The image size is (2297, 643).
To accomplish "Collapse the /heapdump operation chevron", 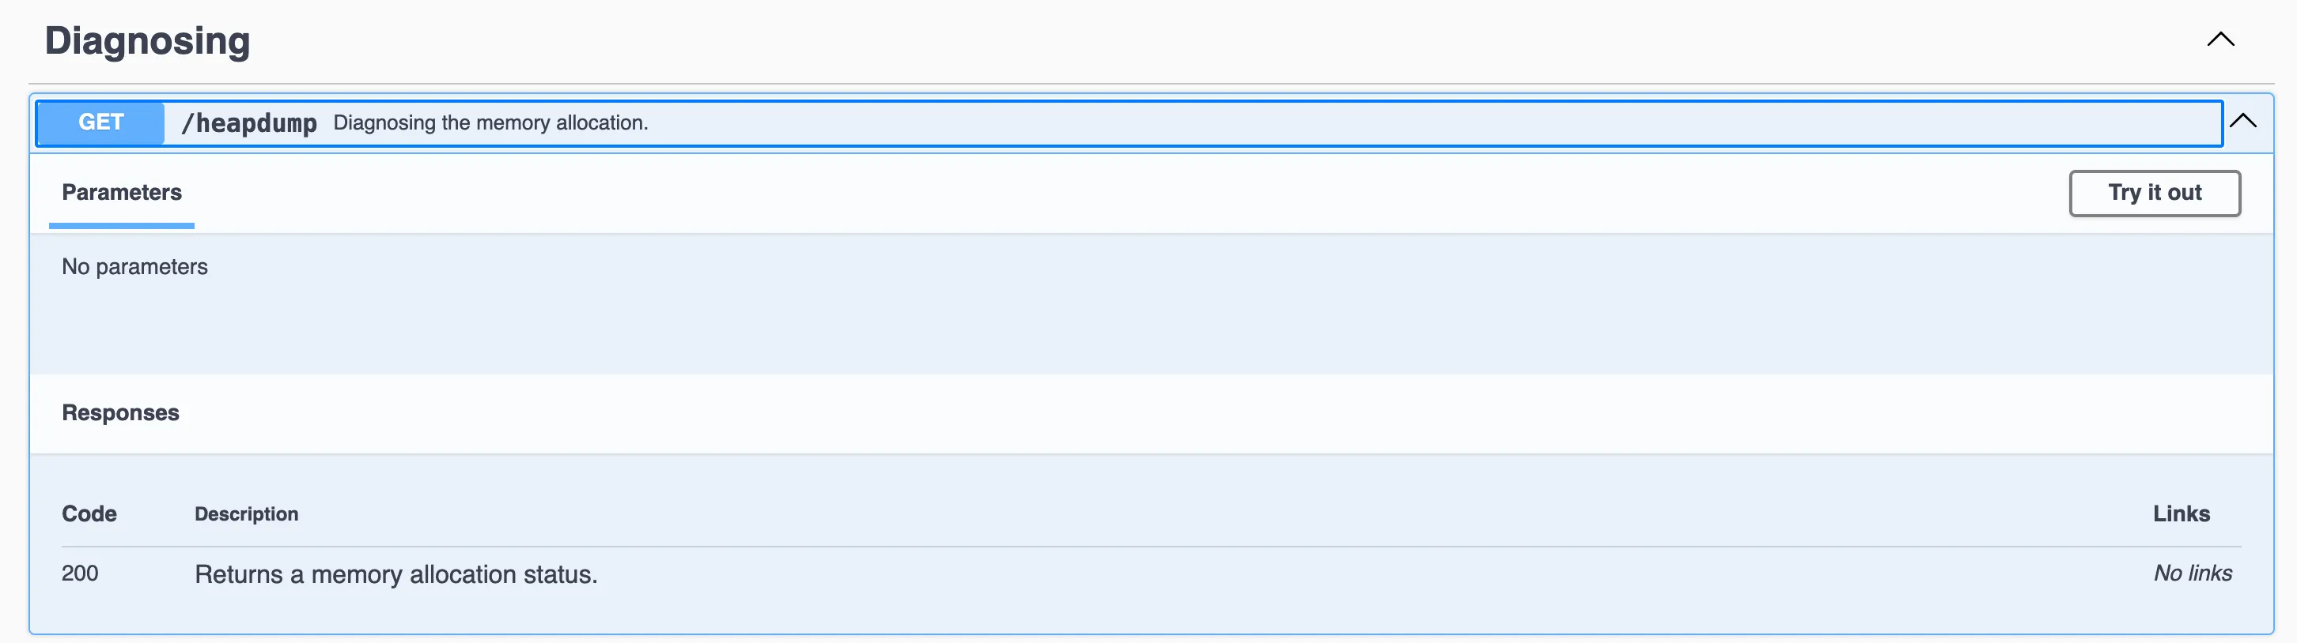I will tap(2244, 121).
